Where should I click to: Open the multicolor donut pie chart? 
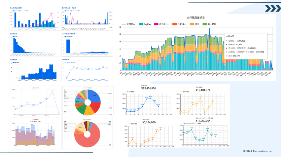click(x=88, y=102)
